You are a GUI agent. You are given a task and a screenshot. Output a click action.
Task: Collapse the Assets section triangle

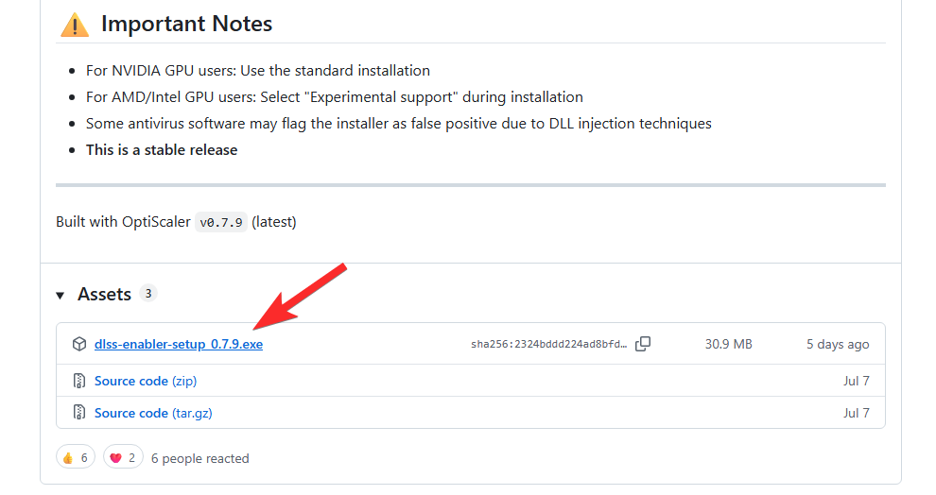click(x=60, y=295)
